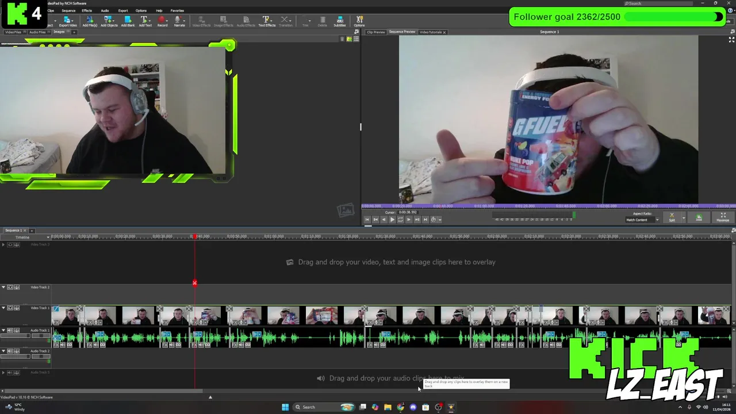The height and width of the screenshot is (414, 736).
Task: Open Text Effects in the toolbar
Action: [267, 22]
